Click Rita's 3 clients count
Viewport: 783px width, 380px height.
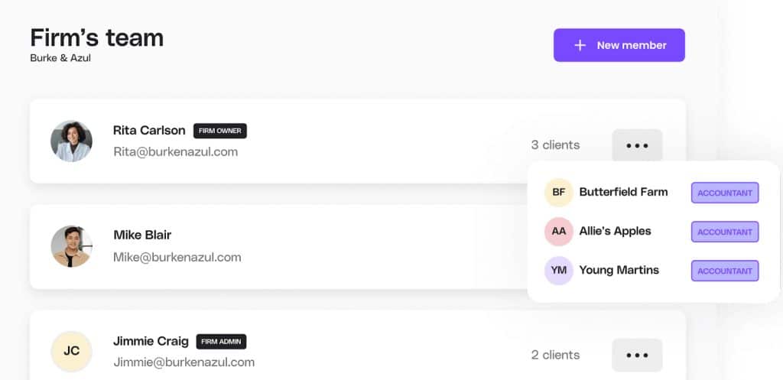pyautogui.click(x=555, y=145)
